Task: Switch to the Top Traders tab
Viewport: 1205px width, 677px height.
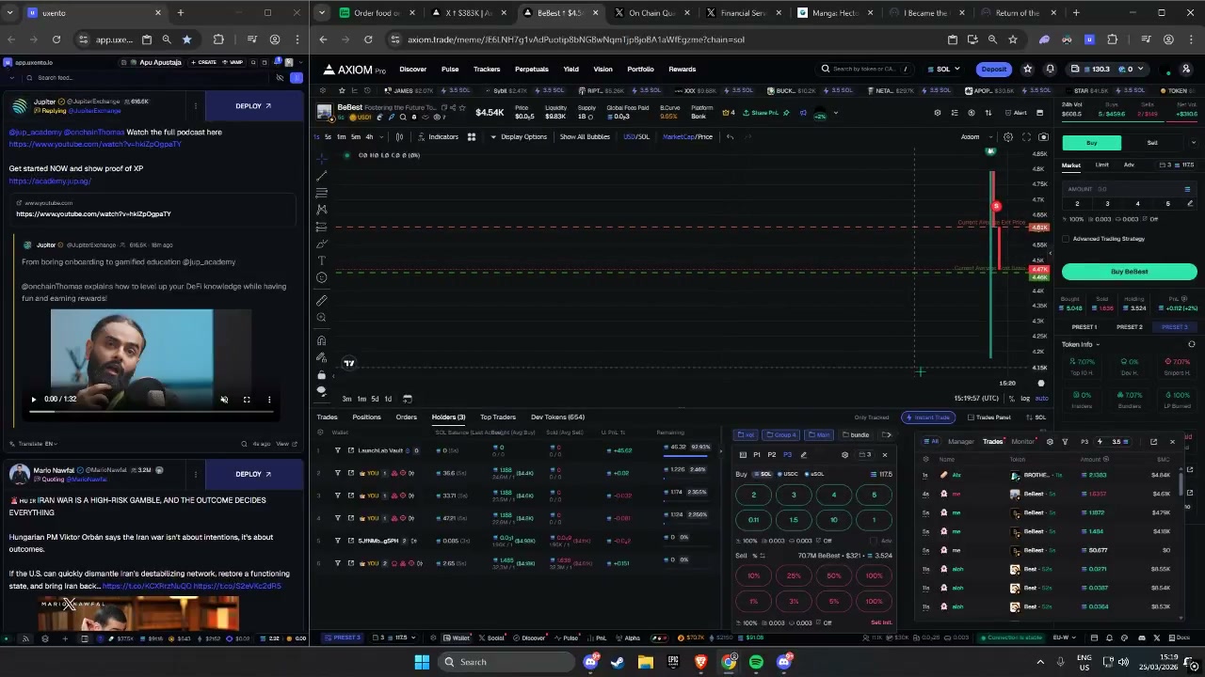Action: pyautogui.click(x=498, y=417)
